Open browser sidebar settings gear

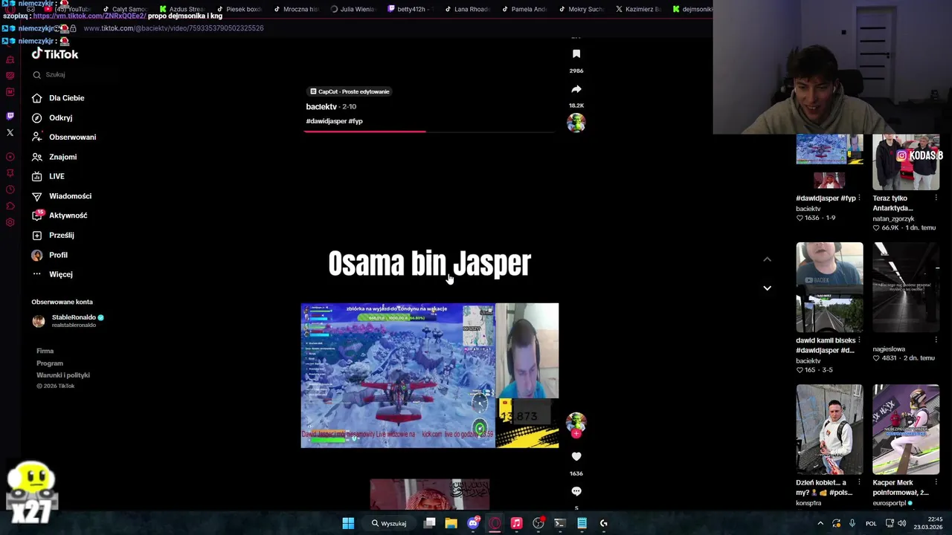point(10,222)
